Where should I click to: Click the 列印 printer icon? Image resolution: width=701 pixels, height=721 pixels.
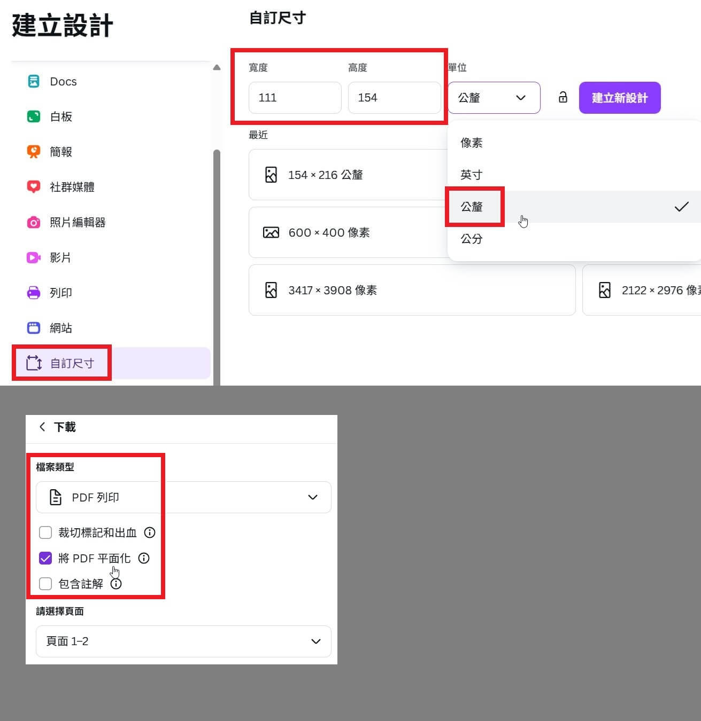pyautogui.click(x=33, y=293)
